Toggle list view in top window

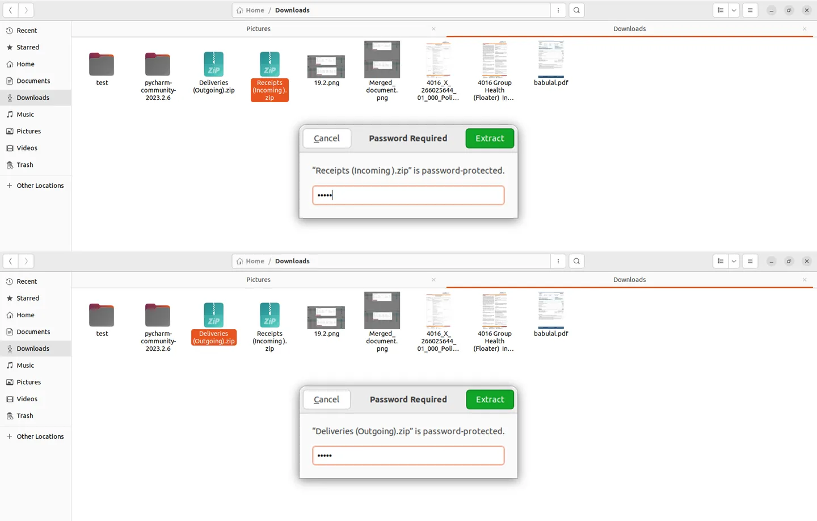pyautogui.click(x=721, y=10)
